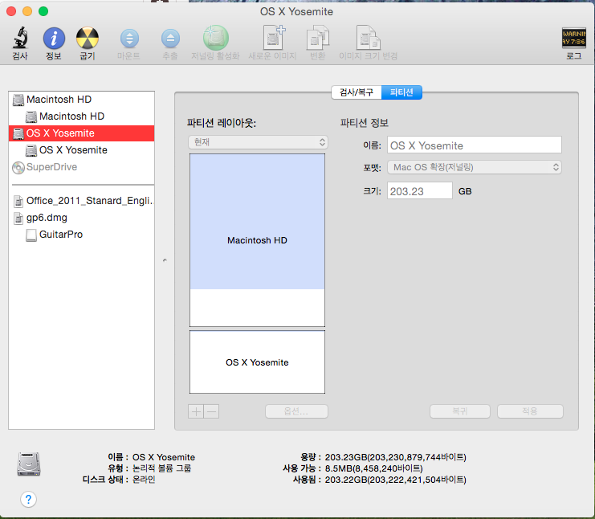
Task: Select SuperDrive in the sidebar
Action: [x=81, y=167]
